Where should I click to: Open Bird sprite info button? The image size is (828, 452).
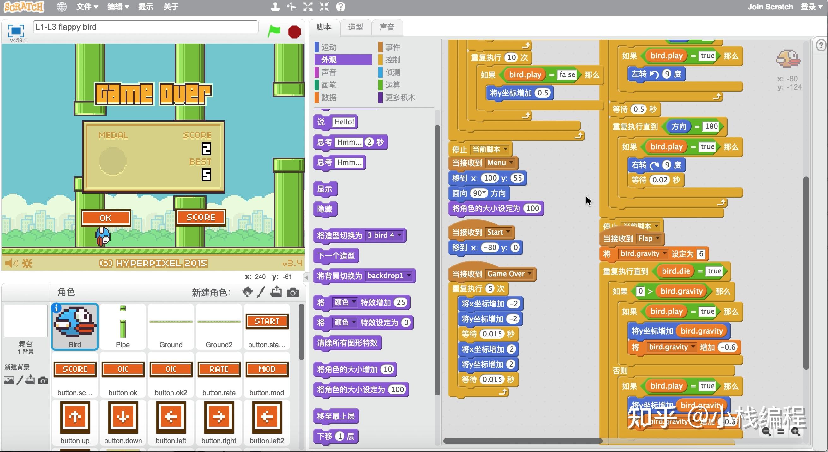[x=56, y=308]
